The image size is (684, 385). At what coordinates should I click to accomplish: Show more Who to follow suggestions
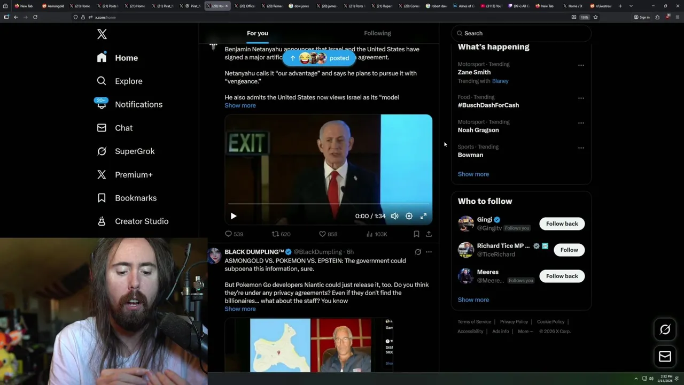click(473, 300)
